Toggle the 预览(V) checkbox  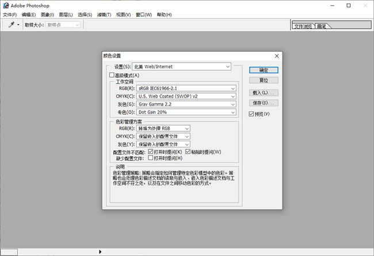point(251,114)
